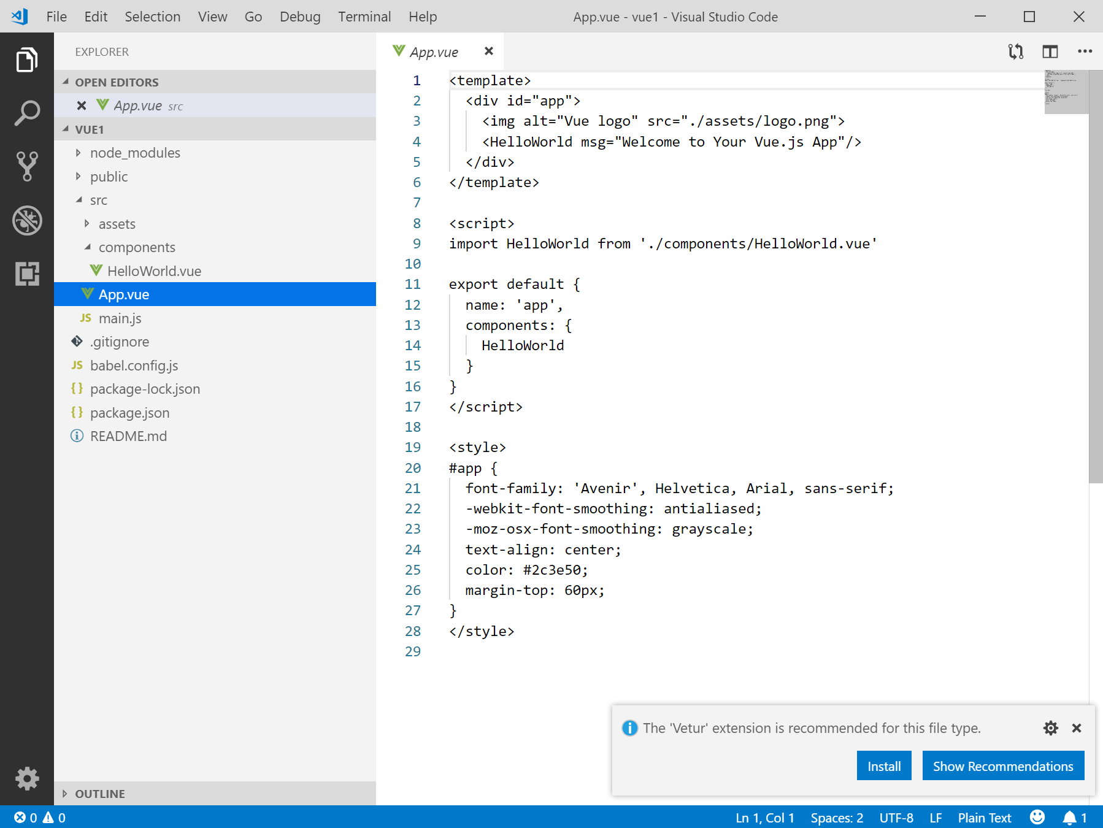
Task: Close App.vue in Open Editors list
Action: coord(81,105)
